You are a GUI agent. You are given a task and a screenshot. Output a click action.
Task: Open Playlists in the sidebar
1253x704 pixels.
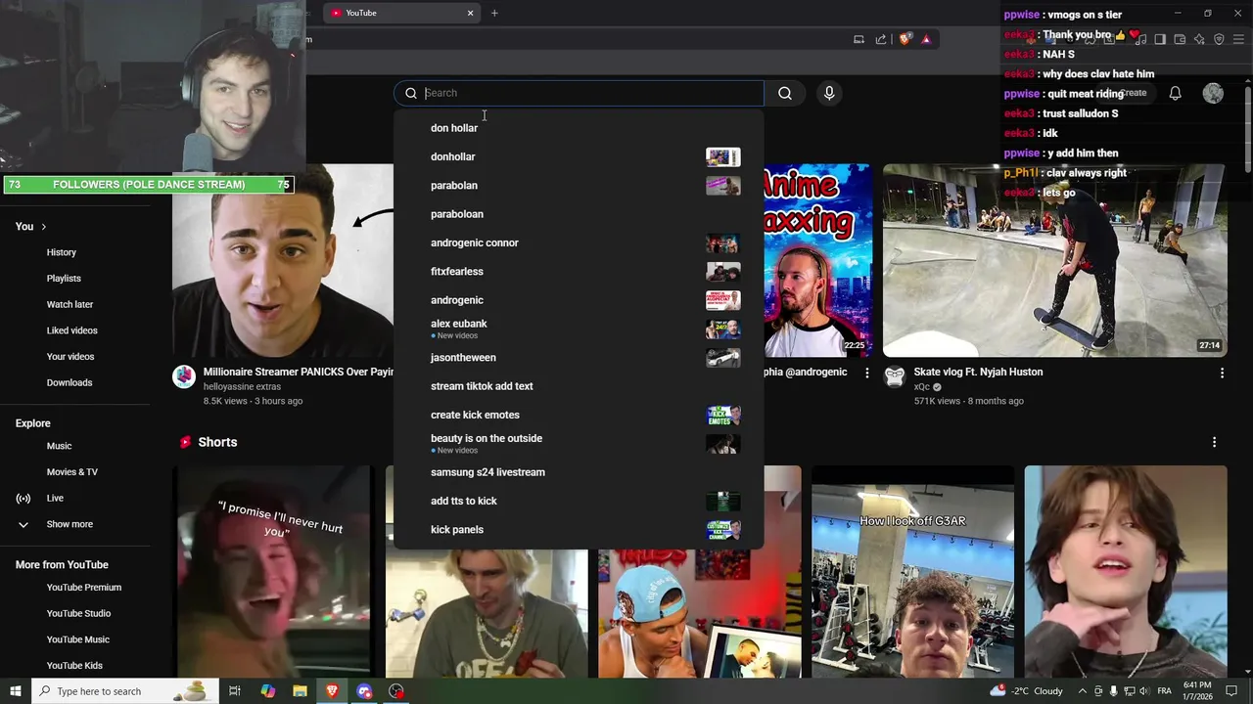64,279
